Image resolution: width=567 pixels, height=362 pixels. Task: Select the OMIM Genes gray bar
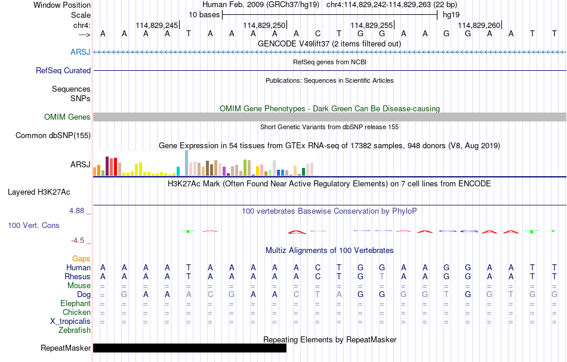click(330, 117)
